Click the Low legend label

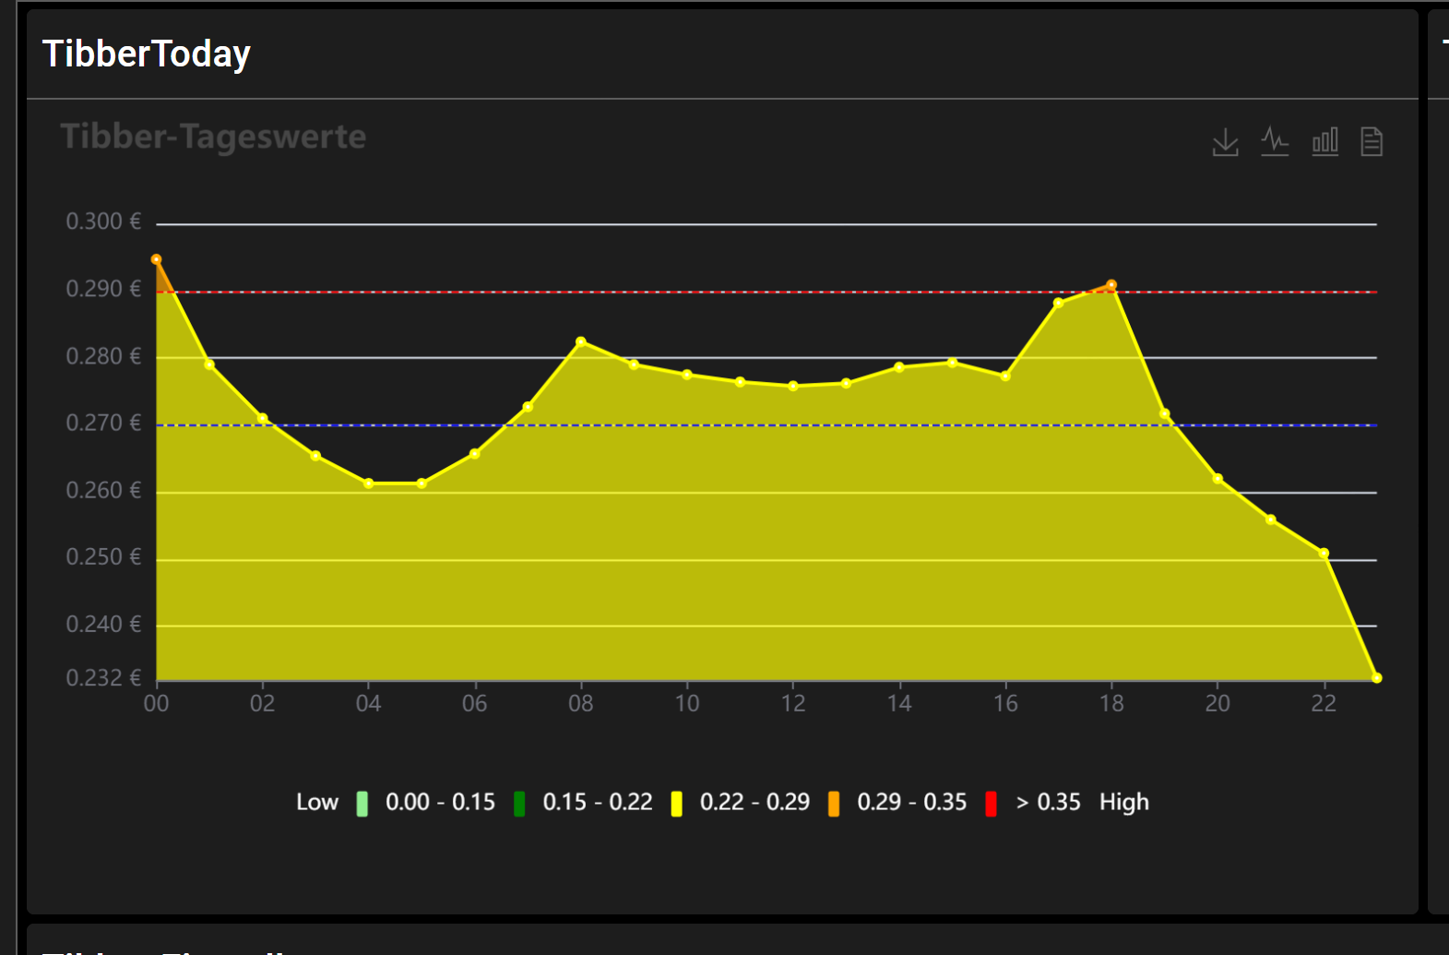317,803
